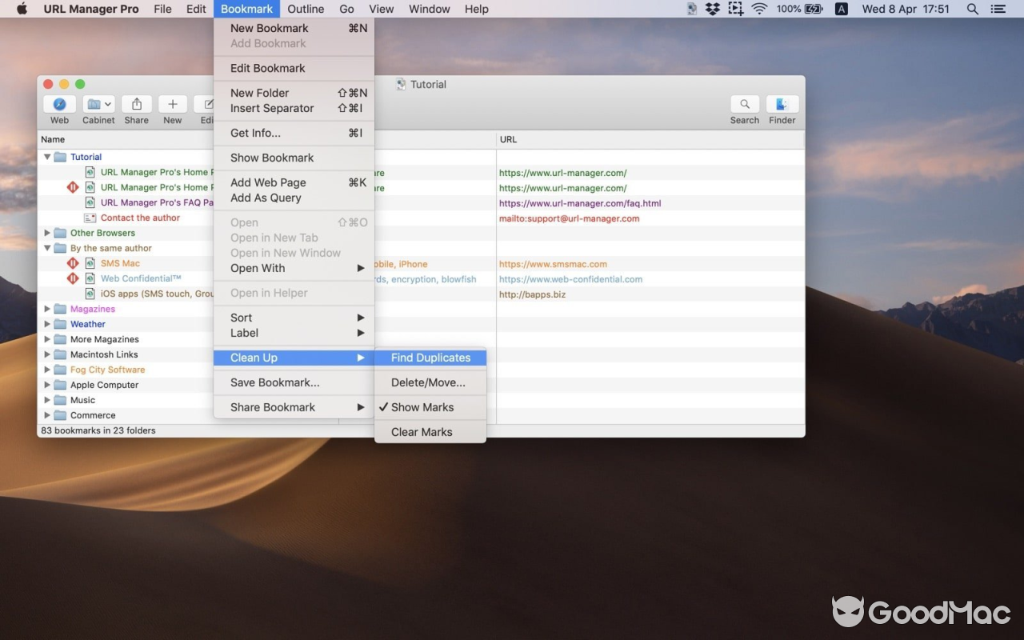The width and height of the screenshot is (1024, 640).
Task: Select Clear Marks from Clean Up submenu
Action: click(421, 432)
